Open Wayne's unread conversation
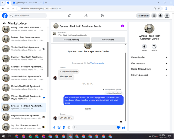Viewport: 174px width, 139px height. point(23,98)
